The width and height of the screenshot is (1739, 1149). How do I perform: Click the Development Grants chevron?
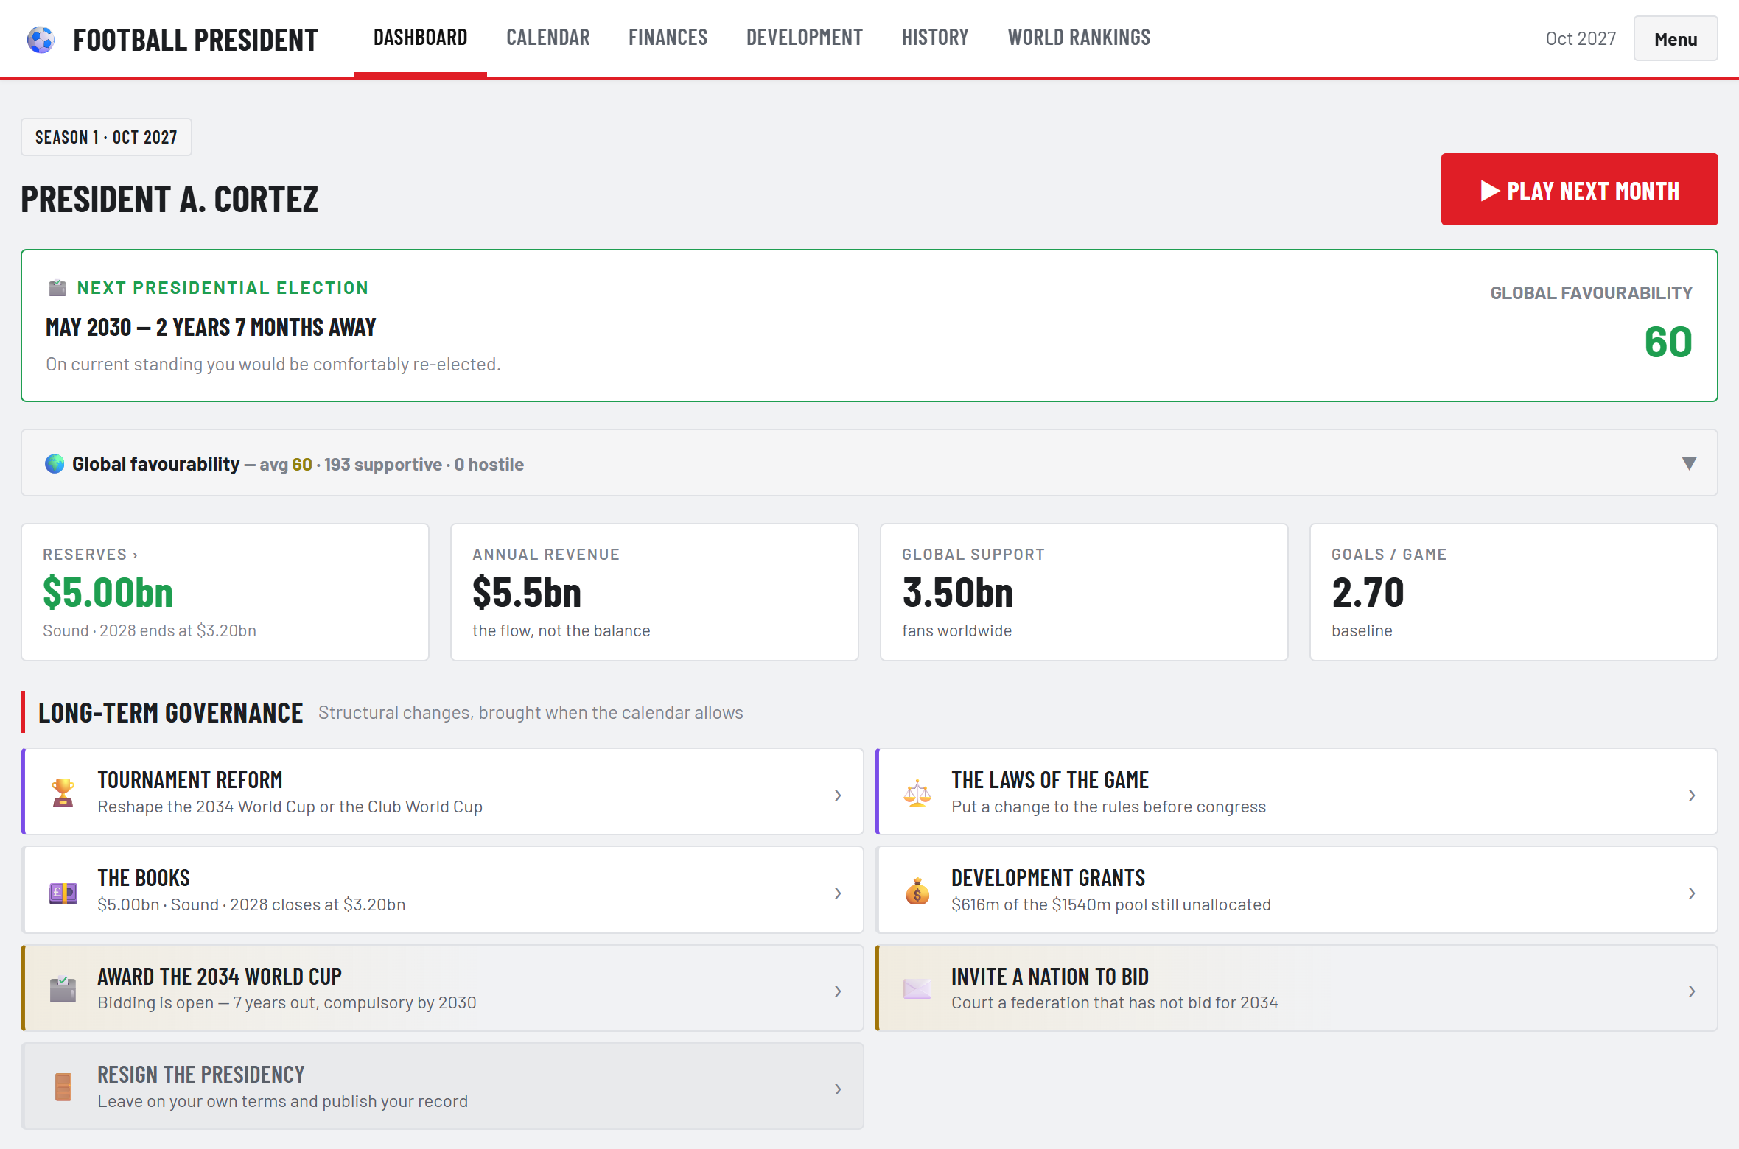click(x=1692, y=893)
